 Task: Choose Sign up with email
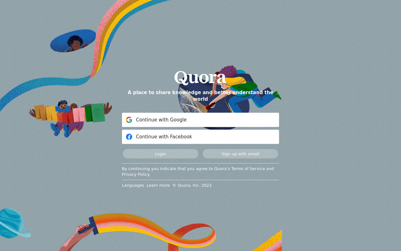coord(240,154)
